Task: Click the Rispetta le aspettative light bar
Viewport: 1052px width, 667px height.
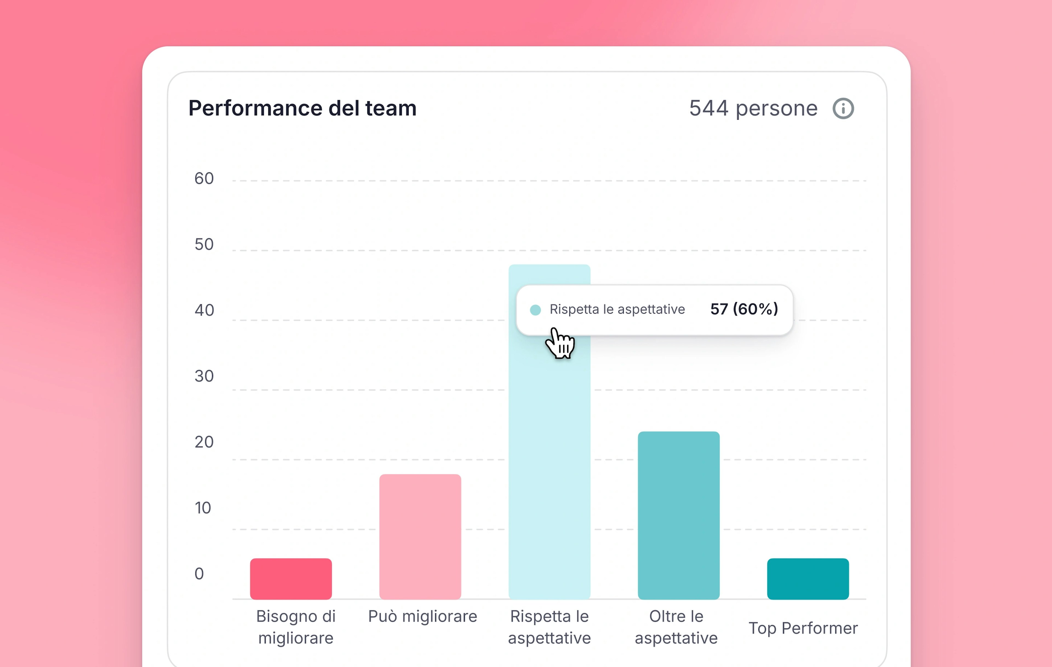Action: (x=549, y=458)
